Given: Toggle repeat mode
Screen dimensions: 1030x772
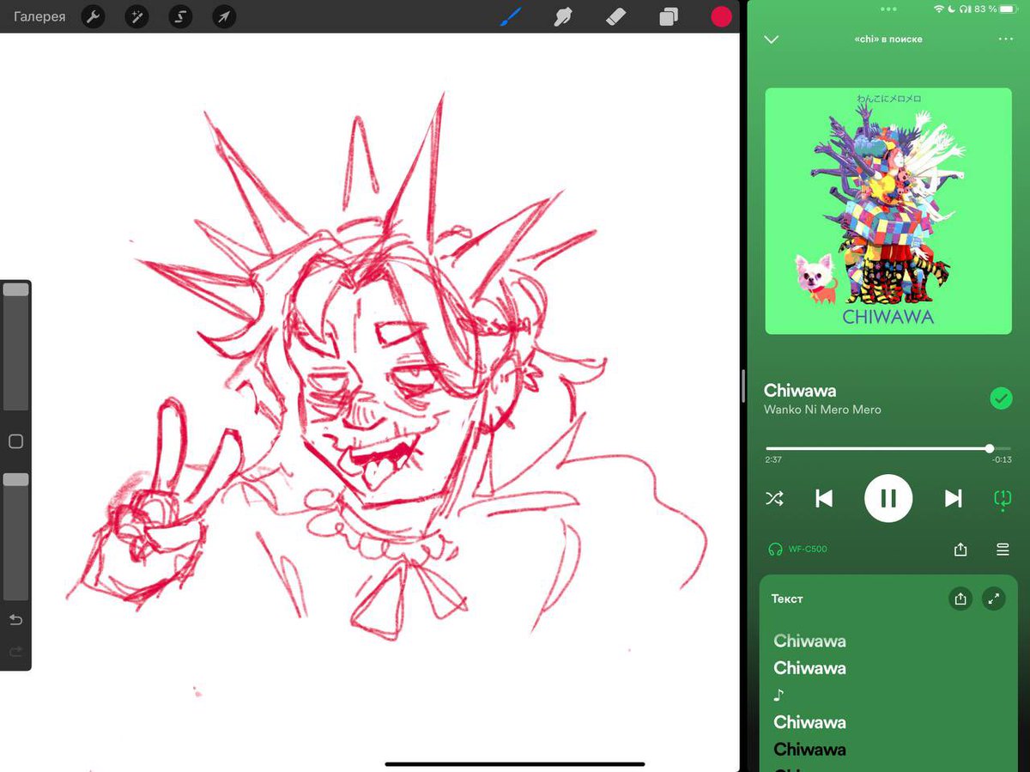Looking at the screenshot, I should tap(1002, 499).
